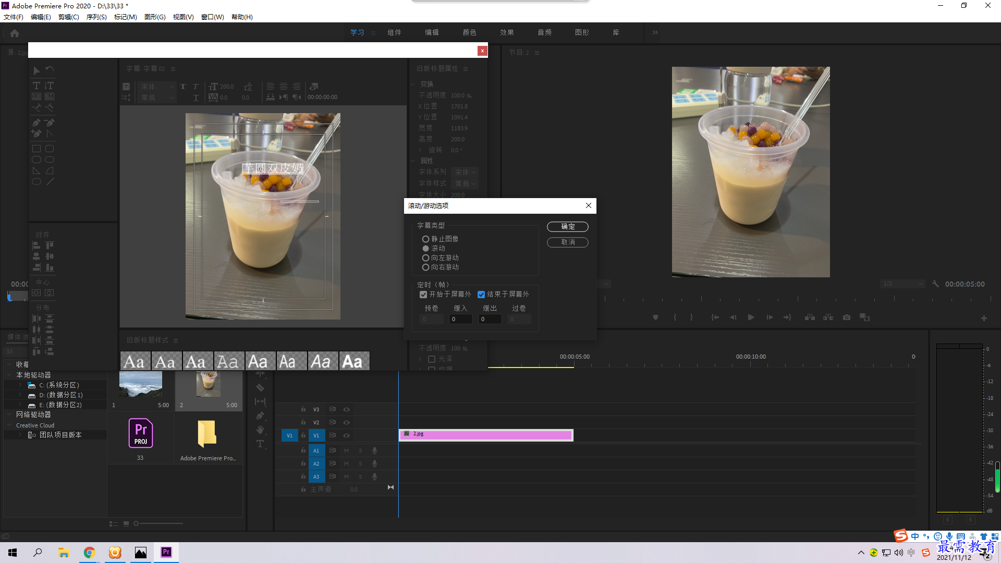Open zoom resolution dropdown in Program Monitor
Viewport: 1001px width, 563px height.
click(x=902, y=284)
